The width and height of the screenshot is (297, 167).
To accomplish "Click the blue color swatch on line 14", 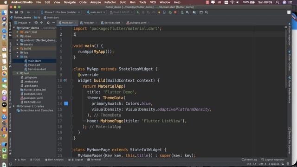I will pos(66,103).
